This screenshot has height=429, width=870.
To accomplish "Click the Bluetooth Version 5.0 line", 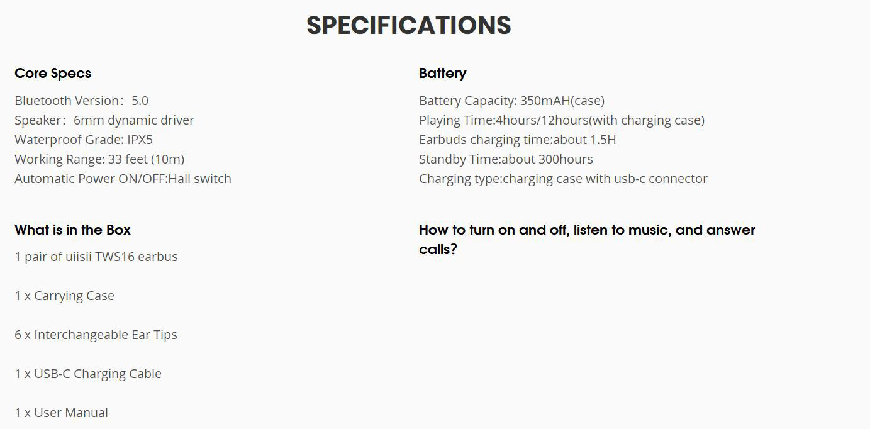I will pyautogui.click(x=81, y=101).
